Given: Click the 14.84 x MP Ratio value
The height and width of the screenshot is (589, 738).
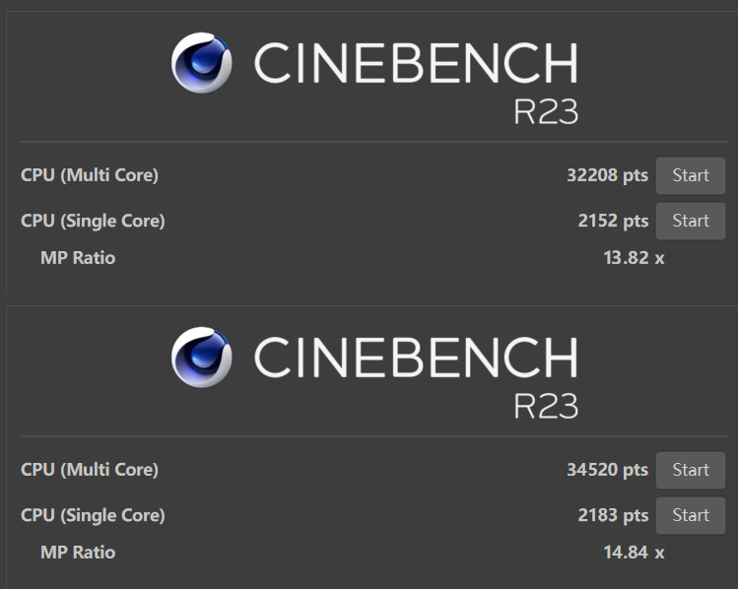Looking at the screenshot, I should click(x=634, y=553).
